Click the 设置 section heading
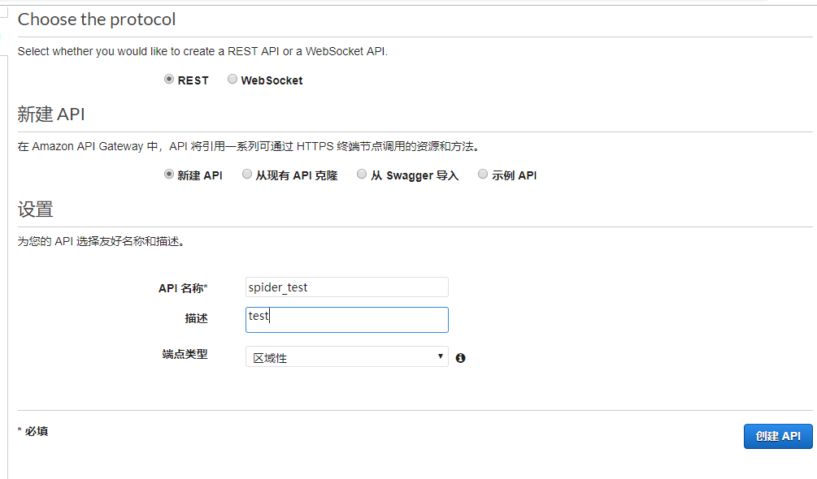Screen dimensions: 817x479 (x=36, y=209)
